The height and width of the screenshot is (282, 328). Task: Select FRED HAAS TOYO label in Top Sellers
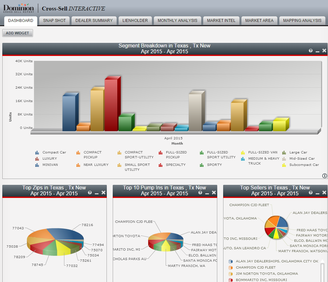pos(312,230)
